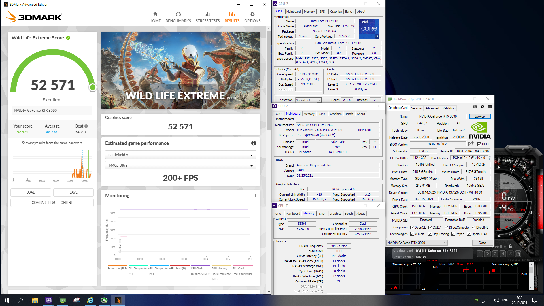Click the 3DMark scrollbar up arrow
Screen dimensions: 544x306
point(269,29)
